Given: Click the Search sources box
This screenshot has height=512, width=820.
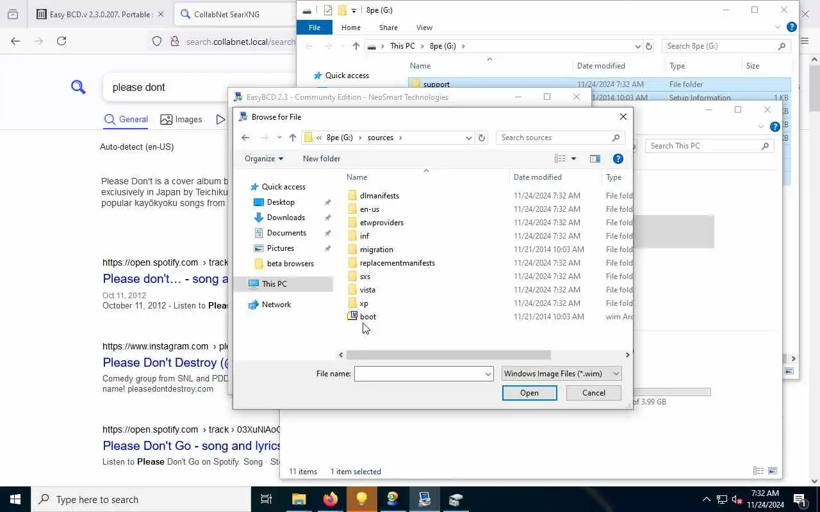Looking at the screenshot, I should tap(560, 138).
